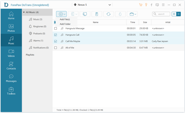The height and width of the screenshot is (113, 185).
Task: Open the Toolbox section
Action: click(11, 91)
